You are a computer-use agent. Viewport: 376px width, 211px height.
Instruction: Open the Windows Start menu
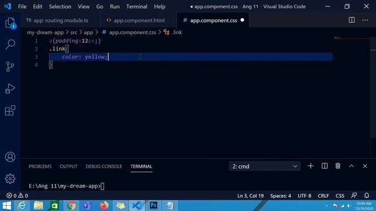(6, 206)
